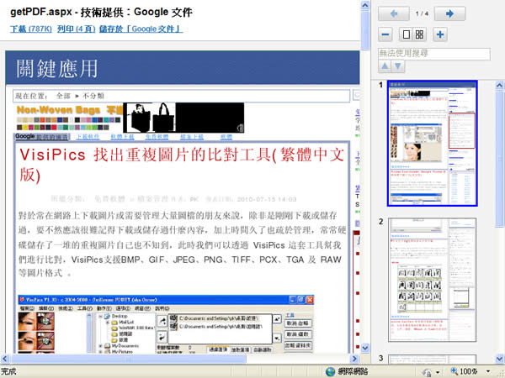Click the security lock icon in status bar
The image size is (505, 378).
coord(427,372)
